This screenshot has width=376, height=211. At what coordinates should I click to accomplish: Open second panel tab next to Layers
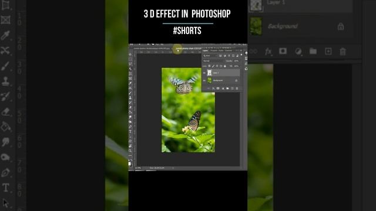click(x=214, y=50)
